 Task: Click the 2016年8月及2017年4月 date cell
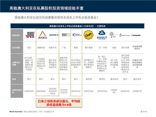point(53,91)
